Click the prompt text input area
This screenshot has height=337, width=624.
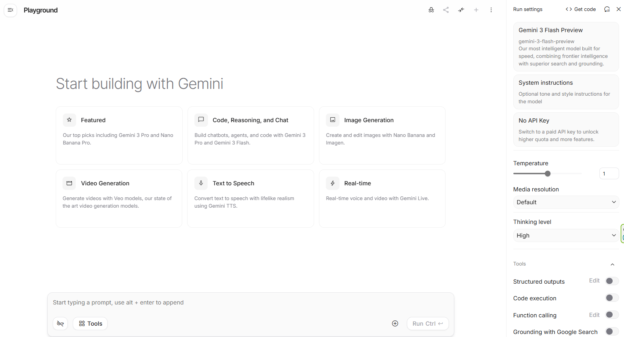click(x=250, y=303)
